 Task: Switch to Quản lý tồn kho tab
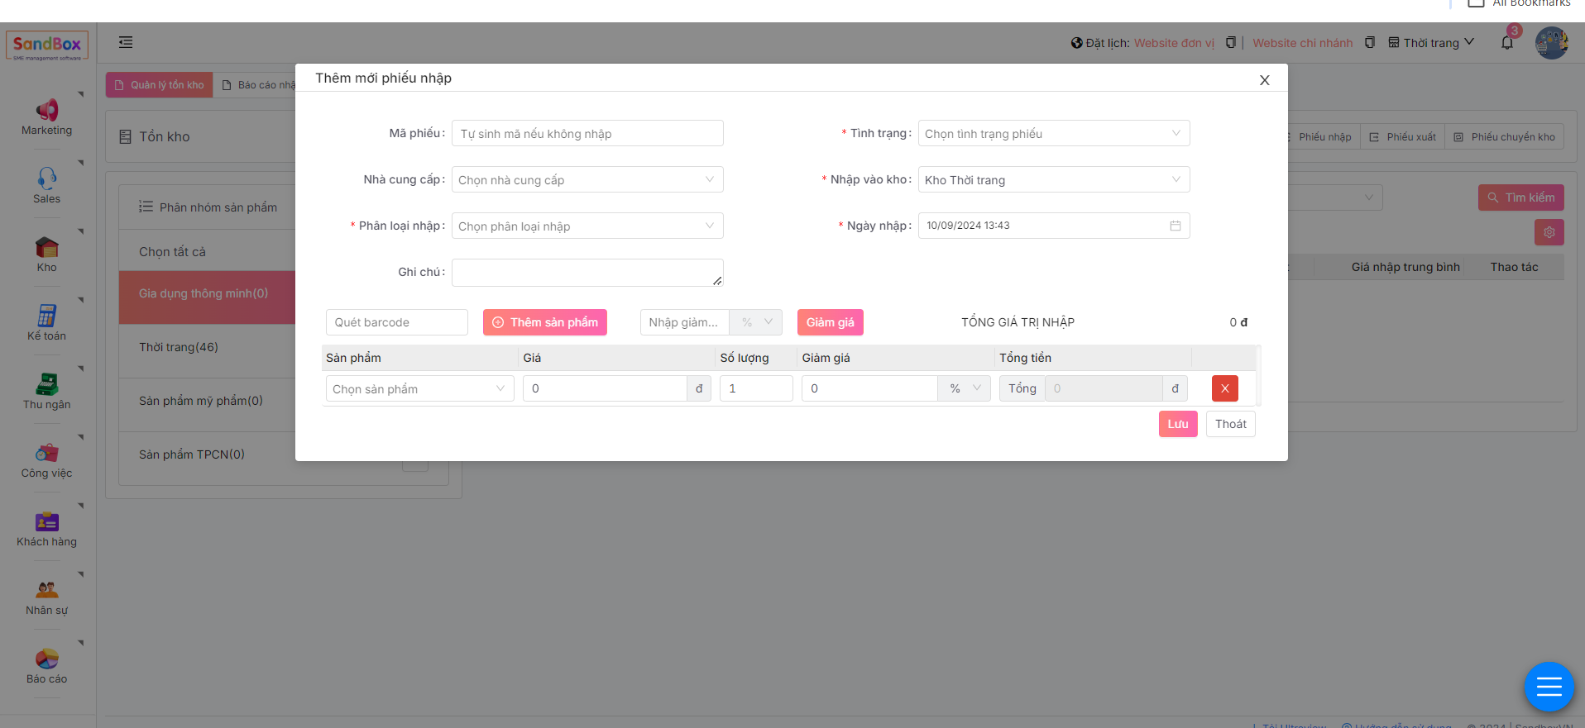tap(159, 85)
